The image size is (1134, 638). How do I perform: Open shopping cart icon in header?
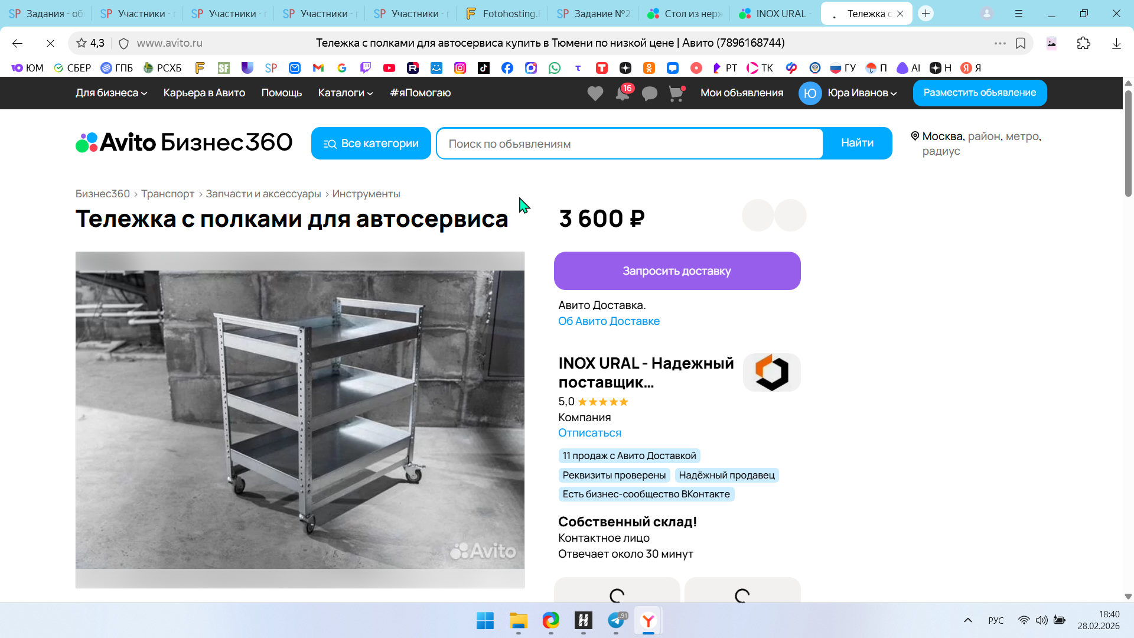[x=676, y=93]
